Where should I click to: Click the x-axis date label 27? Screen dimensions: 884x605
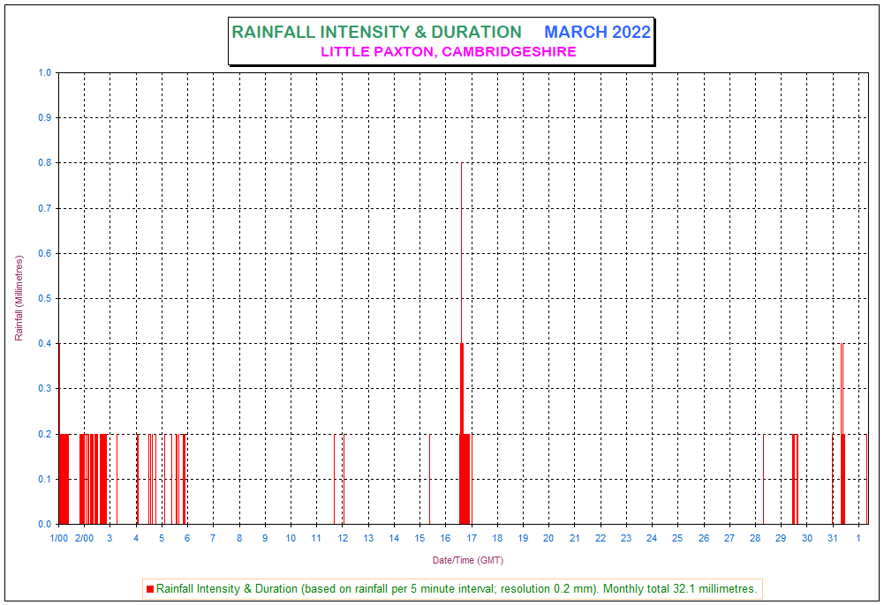click(x=729, y=538)
